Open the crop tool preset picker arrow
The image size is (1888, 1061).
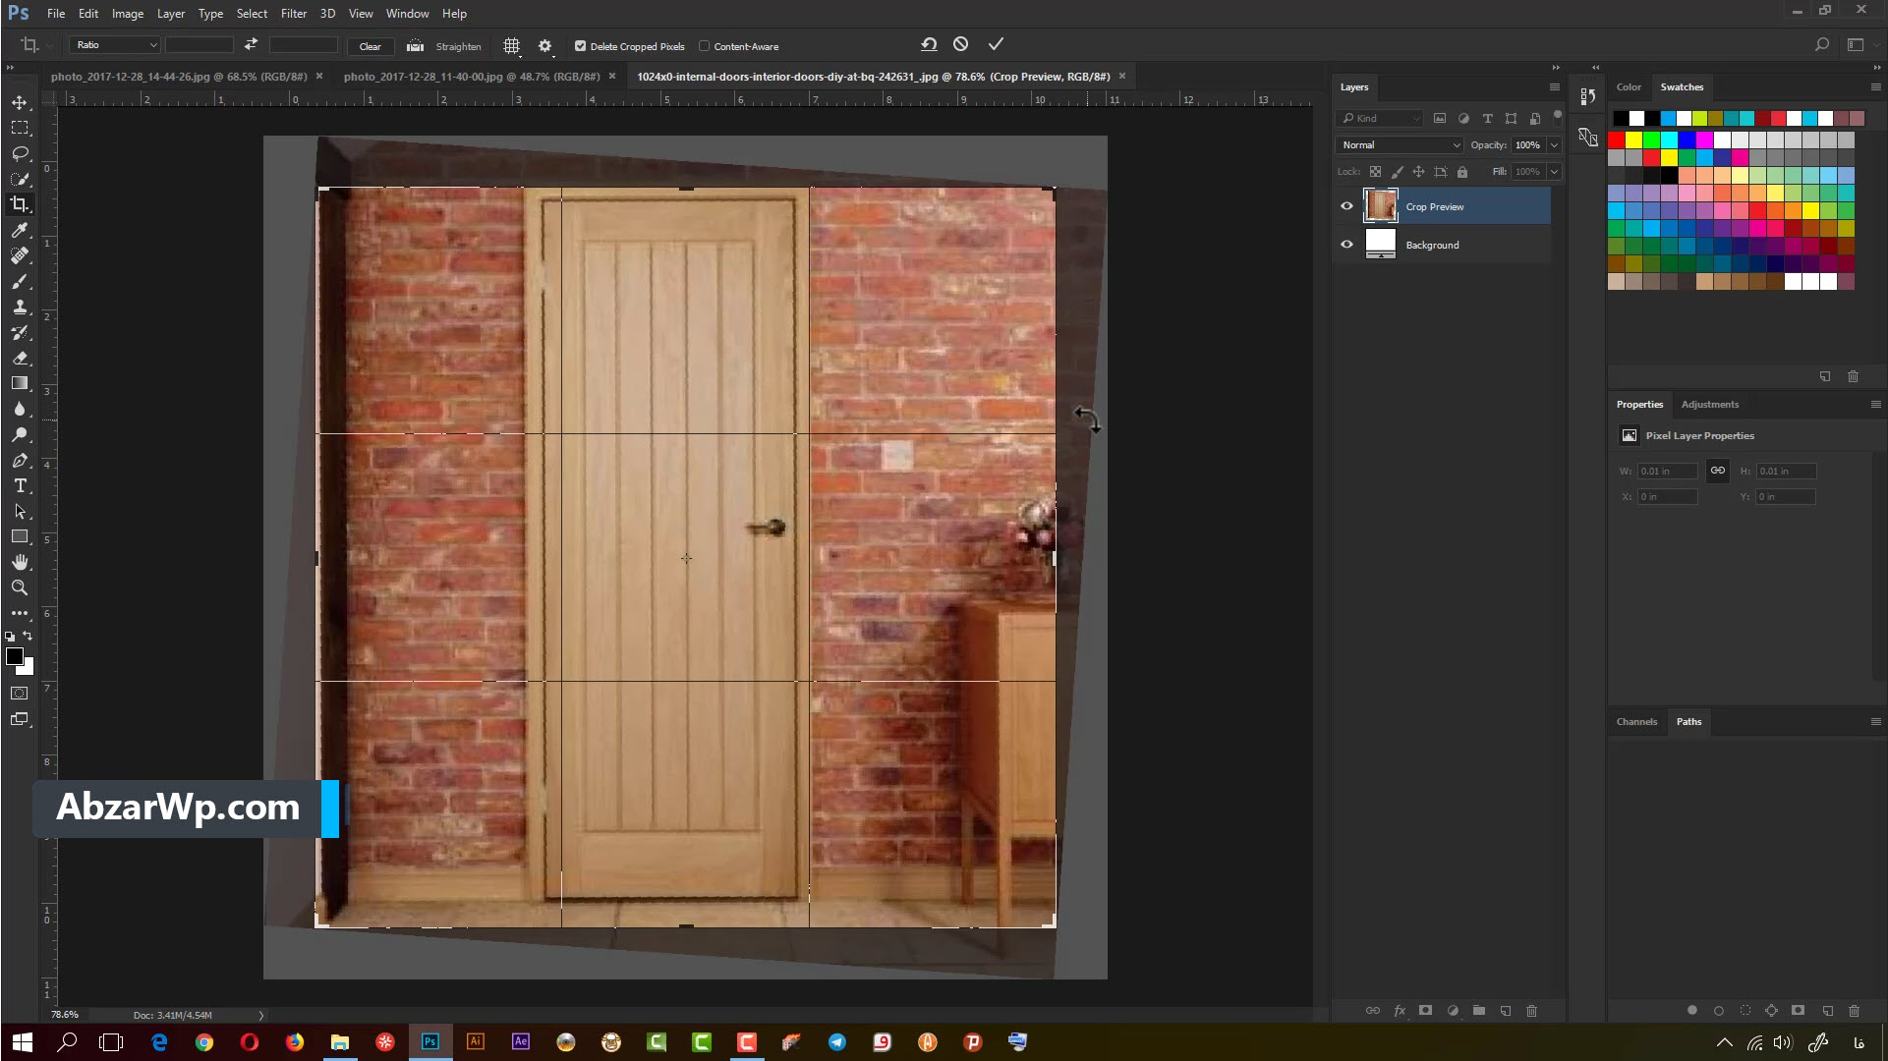pyautogui.click(x=49, y=46)
